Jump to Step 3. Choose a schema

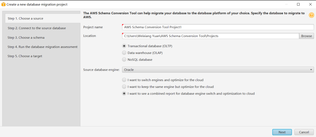point(26,37)
